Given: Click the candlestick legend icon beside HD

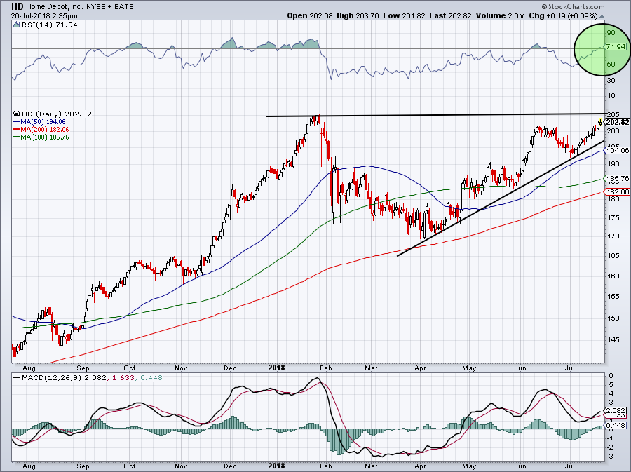Looking at the screenshot, I should click(17, 114).
